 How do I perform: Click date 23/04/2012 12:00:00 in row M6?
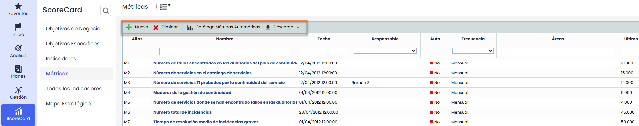318,112
